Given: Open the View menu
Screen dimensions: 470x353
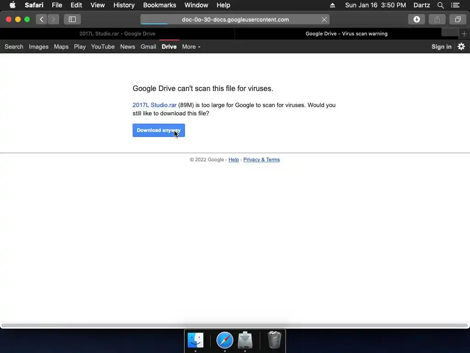Looking at the screenshot, I should pos(98,5).
